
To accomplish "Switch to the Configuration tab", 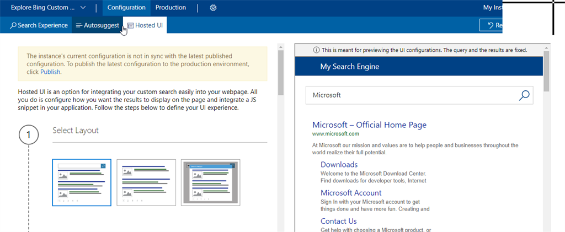I will tap(126, 8).
